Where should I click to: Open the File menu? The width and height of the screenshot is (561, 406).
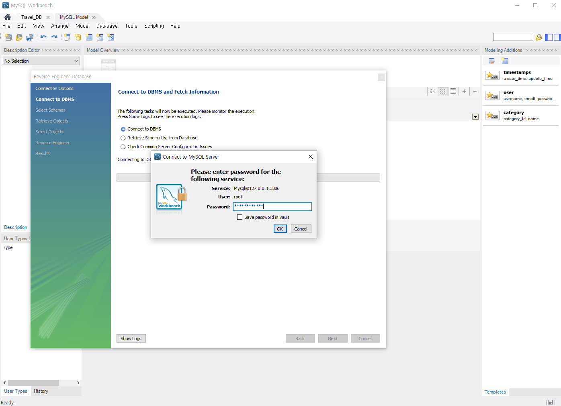tap(6, 26)
